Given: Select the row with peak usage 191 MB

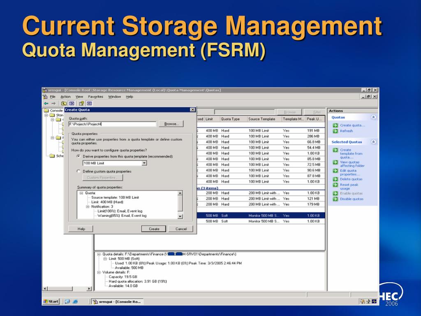Looking at the screenshot, I should click(x=260, y=130).
